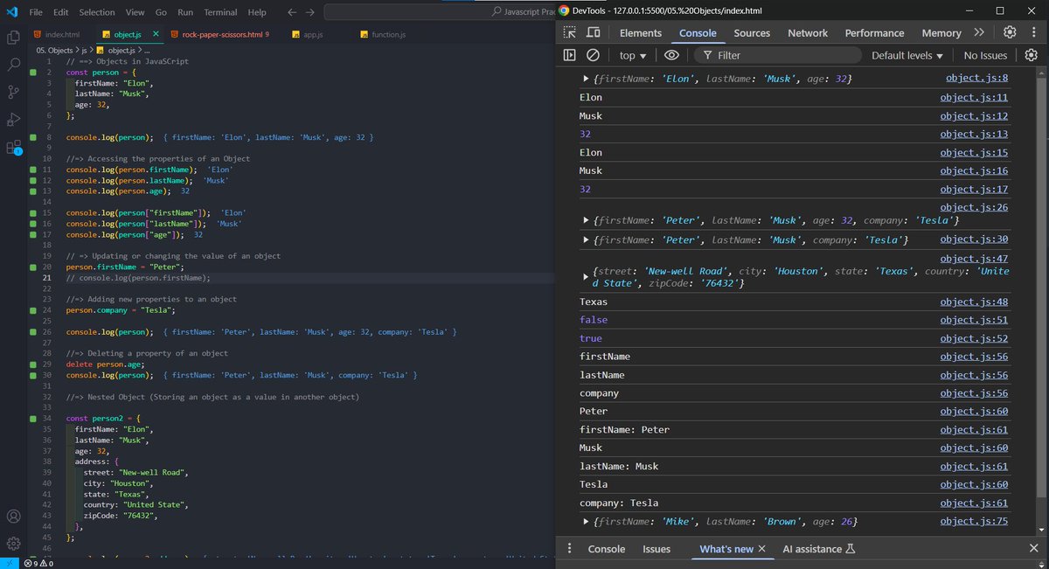1049x569 pixels.
Task: Click the 'Texas' console output line
Action: point(594,302)
